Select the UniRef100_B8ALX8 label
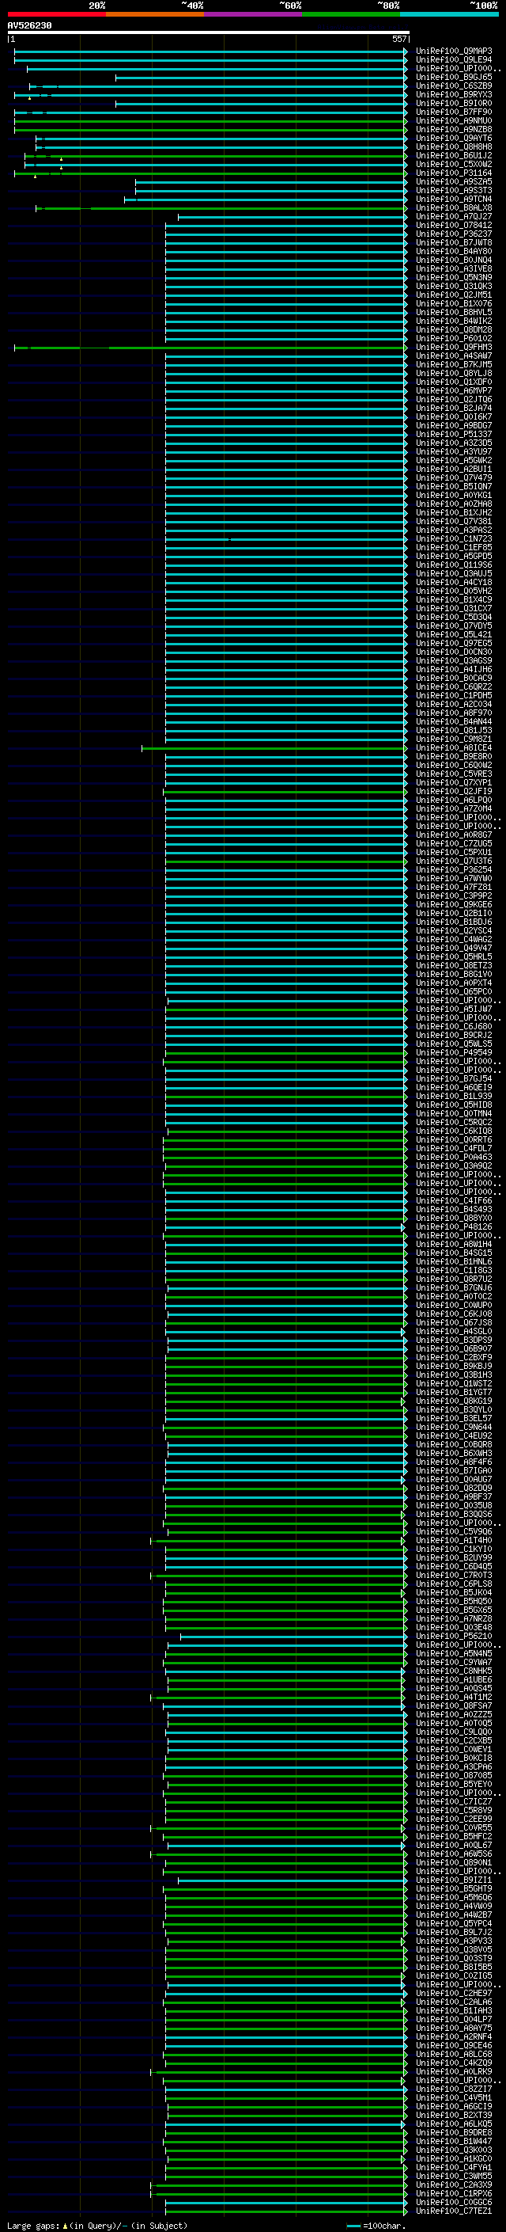This screenshot has width=506, height=2232. tap(453, 208)
